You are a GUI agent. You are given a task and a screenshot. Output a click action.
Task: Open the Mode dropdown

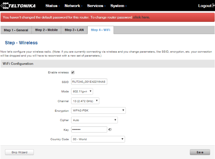[82, 91]
